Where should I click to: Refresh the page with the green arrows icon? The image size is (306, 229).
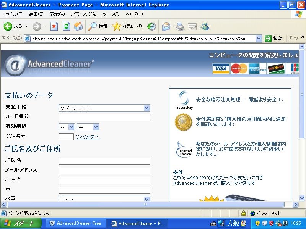click(66, 26)
